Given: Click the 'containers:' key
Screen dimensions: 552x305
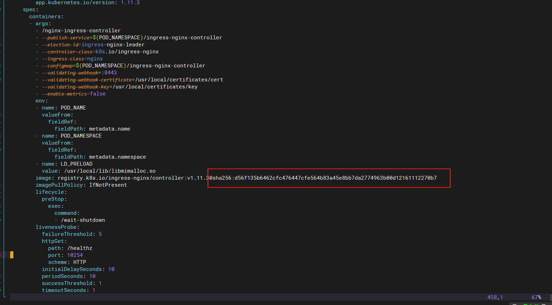Looking at the screenshot, I should tap(46, 16).
